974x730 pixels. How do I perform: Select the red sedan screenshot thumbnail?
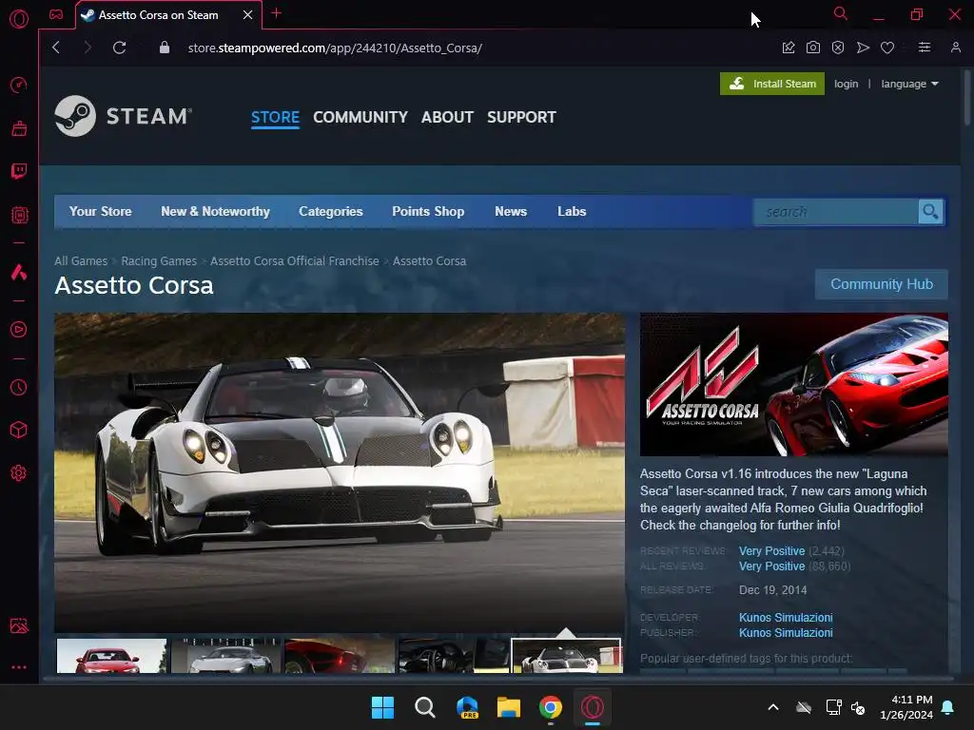click(112, 656)
